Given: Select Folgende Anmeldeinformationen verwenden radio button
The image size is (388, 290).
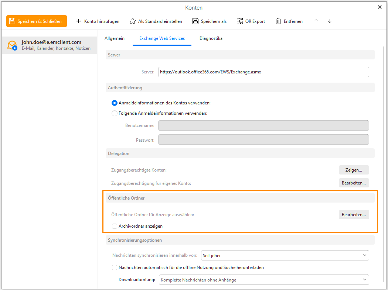Looking at the screenshot, I should pyautogui.click(x=115, y=113).
